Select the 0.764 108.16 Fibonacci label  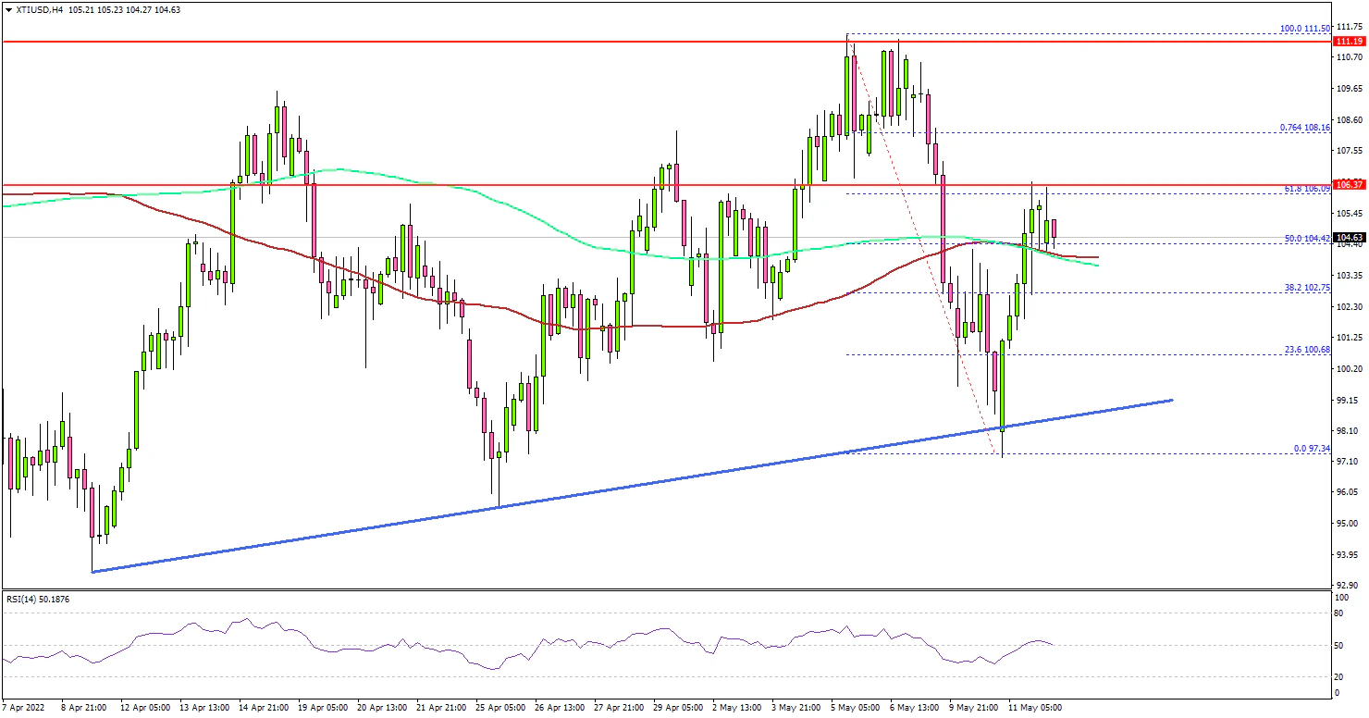coord(1304,128)
